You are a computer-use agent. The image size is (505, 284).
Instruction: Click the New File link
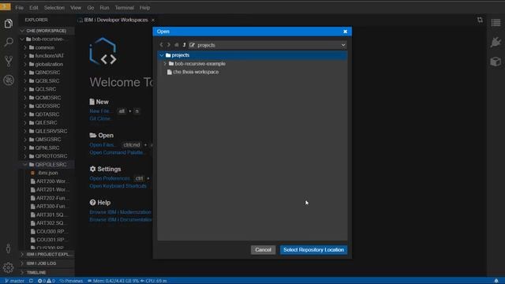point(101,110)
